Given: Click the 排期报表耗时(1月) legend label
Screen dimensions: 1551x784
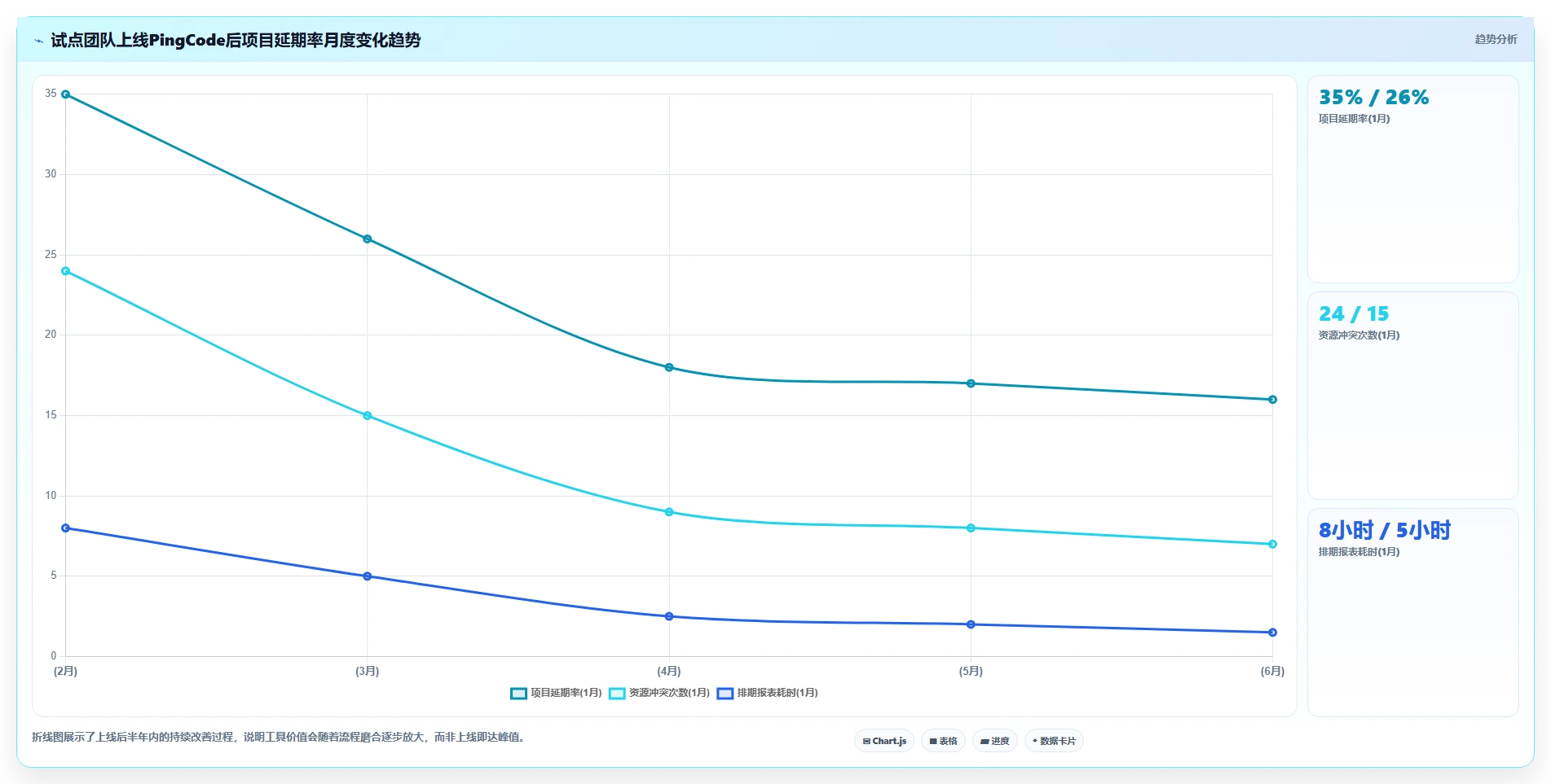Looking at the screenshot, I should click(778, 693).
